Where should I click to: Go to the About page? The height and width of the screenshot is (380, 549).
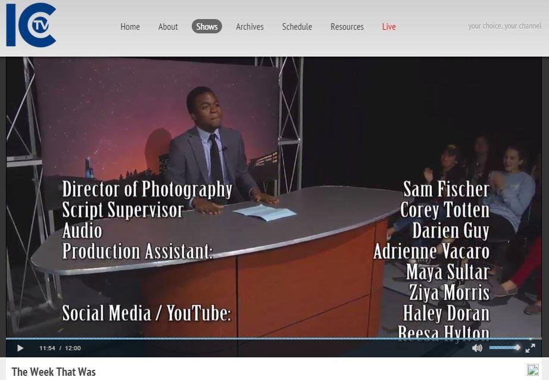point(168,27)
